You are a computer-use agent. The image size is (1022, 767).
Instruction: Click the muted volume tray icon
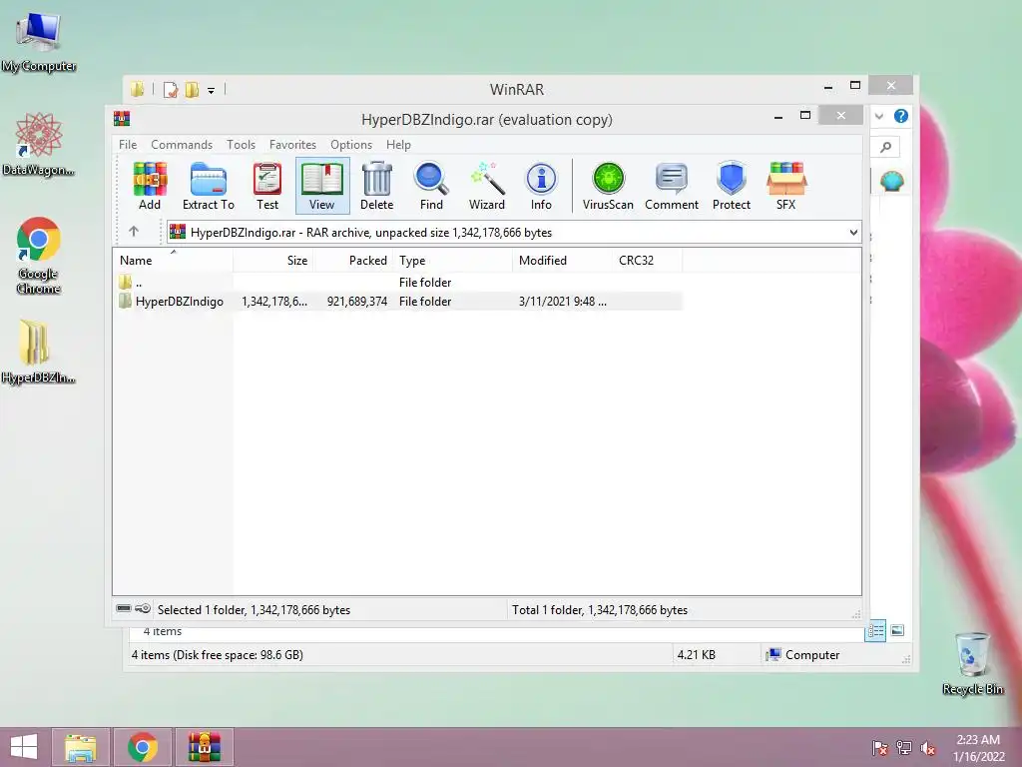coord(928,748)
